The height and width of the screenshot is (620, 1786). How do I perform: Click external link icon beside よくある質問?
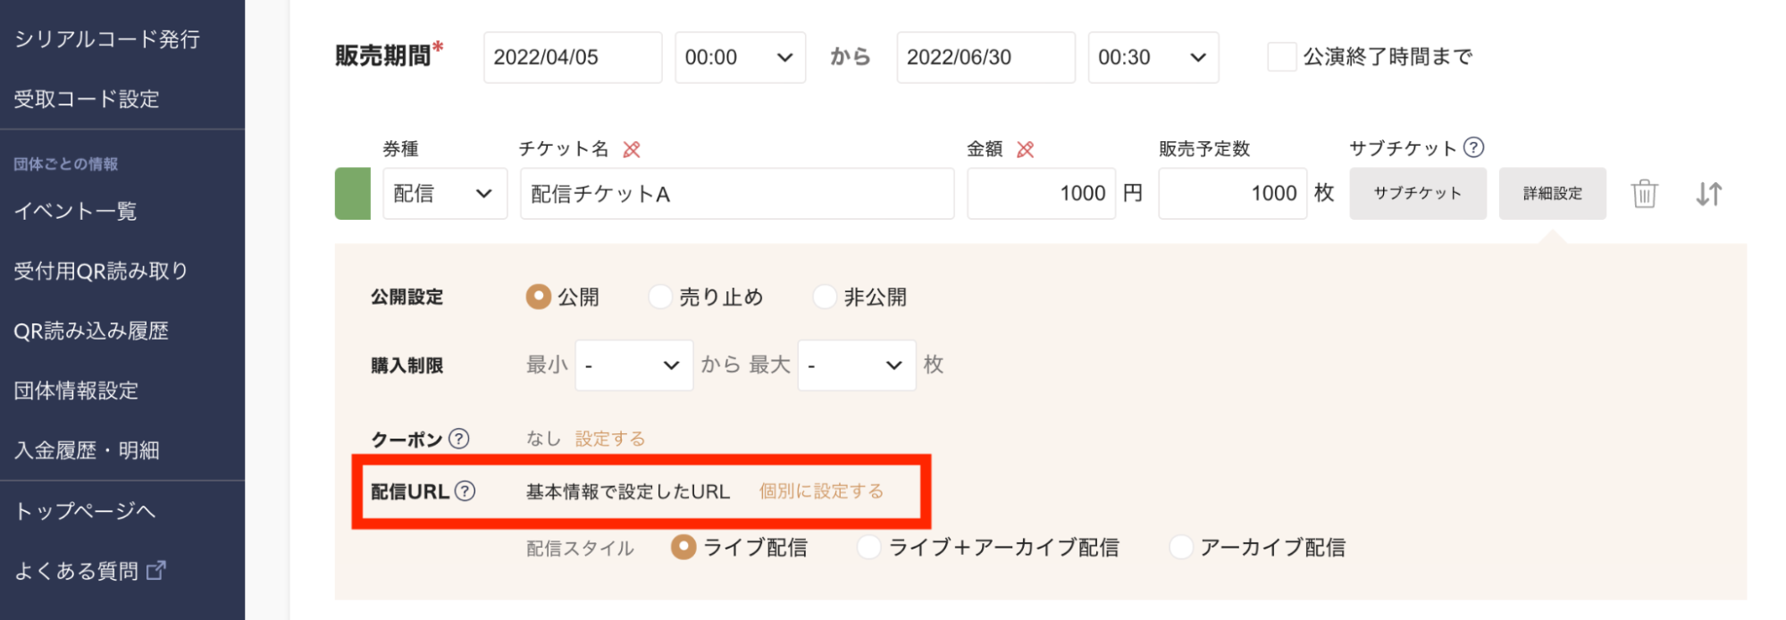(156, 570)
